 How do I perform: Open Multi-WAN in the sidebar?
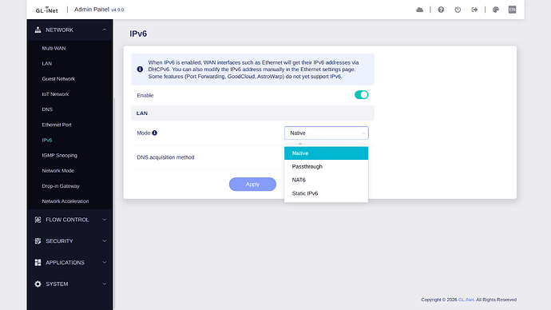click(x=54, y=48)
